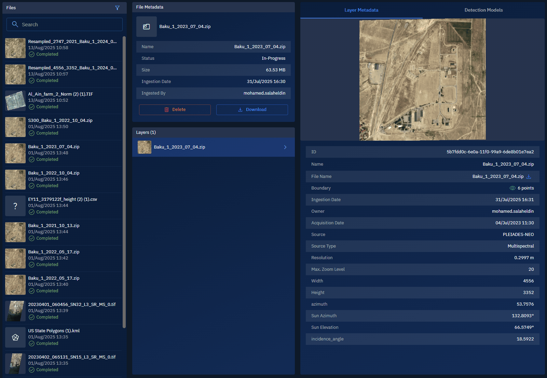Click the unknown file icon for EY11_3179122f_height csv

(x=15, y=206)
